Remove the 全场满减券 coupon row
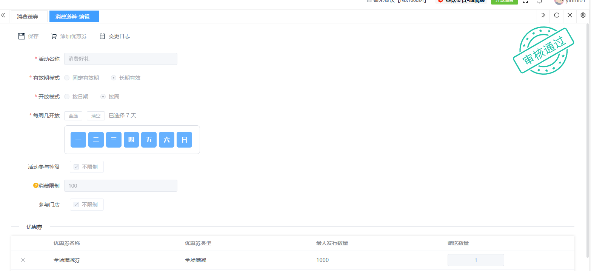The height and width of the screenshot is (271, 591). (x=23, y=260)
